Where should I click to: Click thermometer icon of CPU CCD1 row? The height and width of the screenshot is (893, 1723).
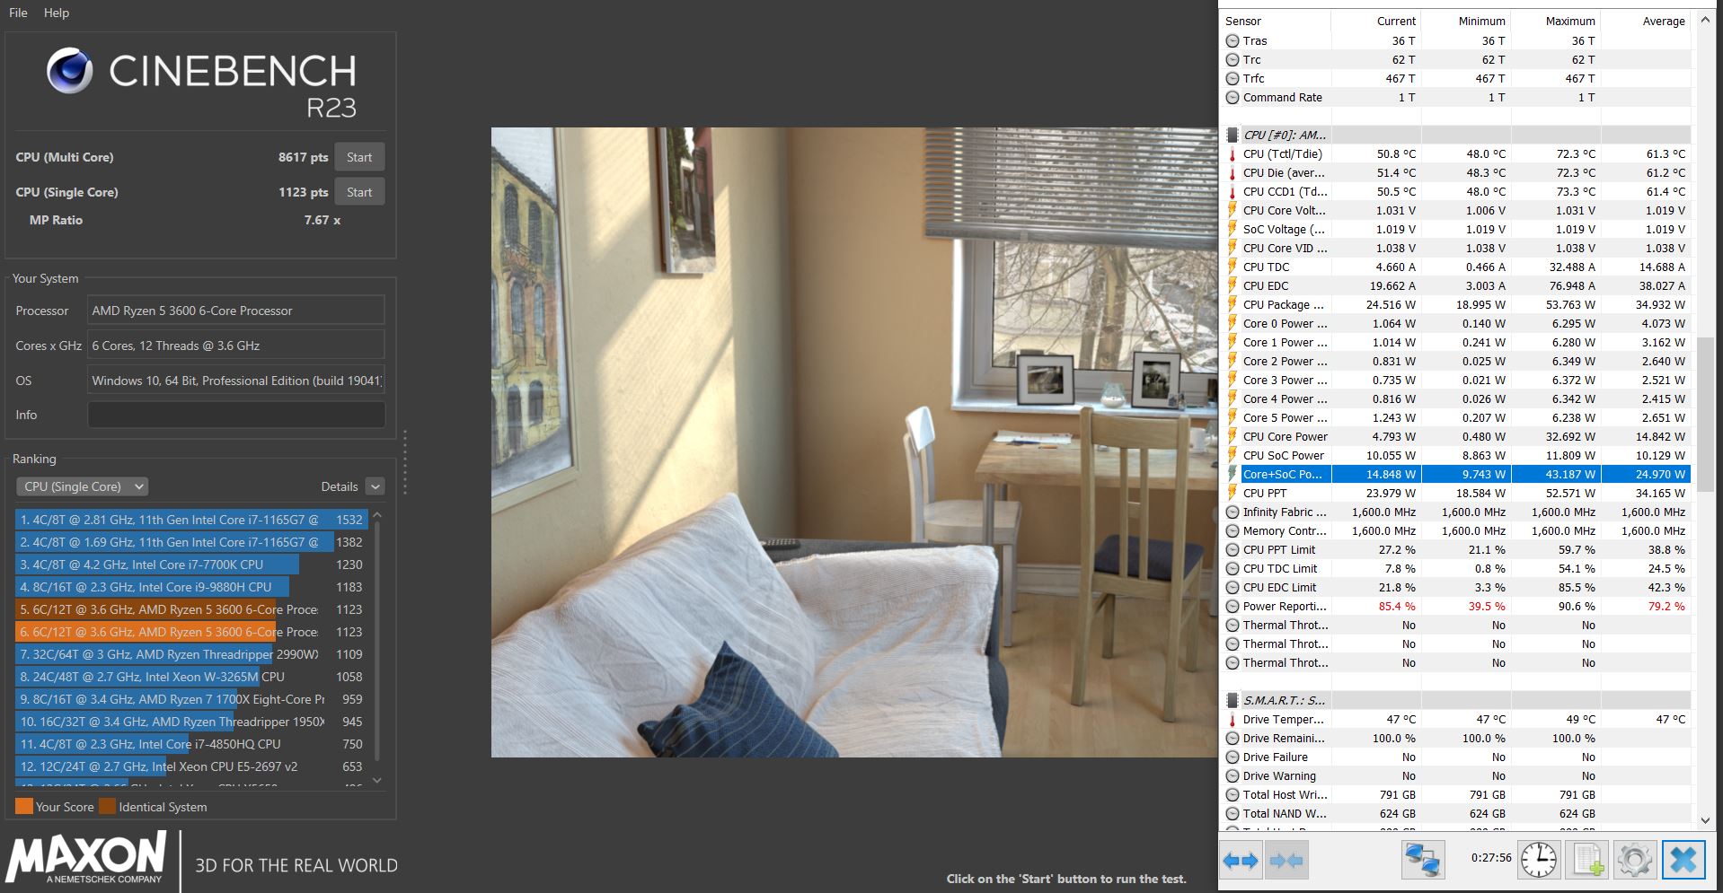pos(1233,191)
